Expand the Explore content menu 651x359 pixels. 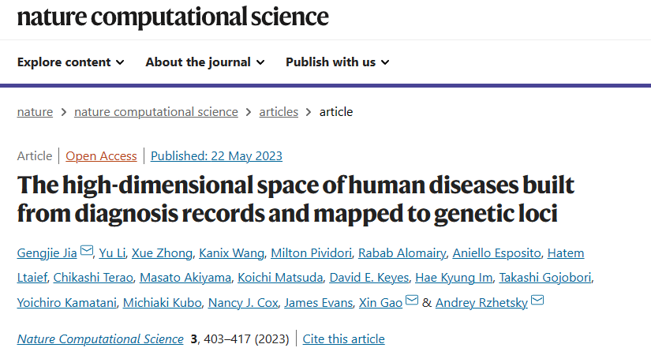click(70, 62)
